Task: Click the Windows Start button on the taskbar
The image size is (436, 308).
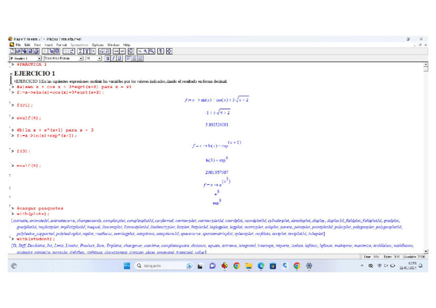Action: [x=126, y=266]
